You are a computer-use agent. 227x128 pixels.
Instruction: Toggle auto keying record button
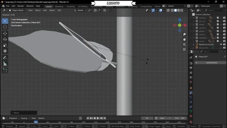(x=81, y=118)
